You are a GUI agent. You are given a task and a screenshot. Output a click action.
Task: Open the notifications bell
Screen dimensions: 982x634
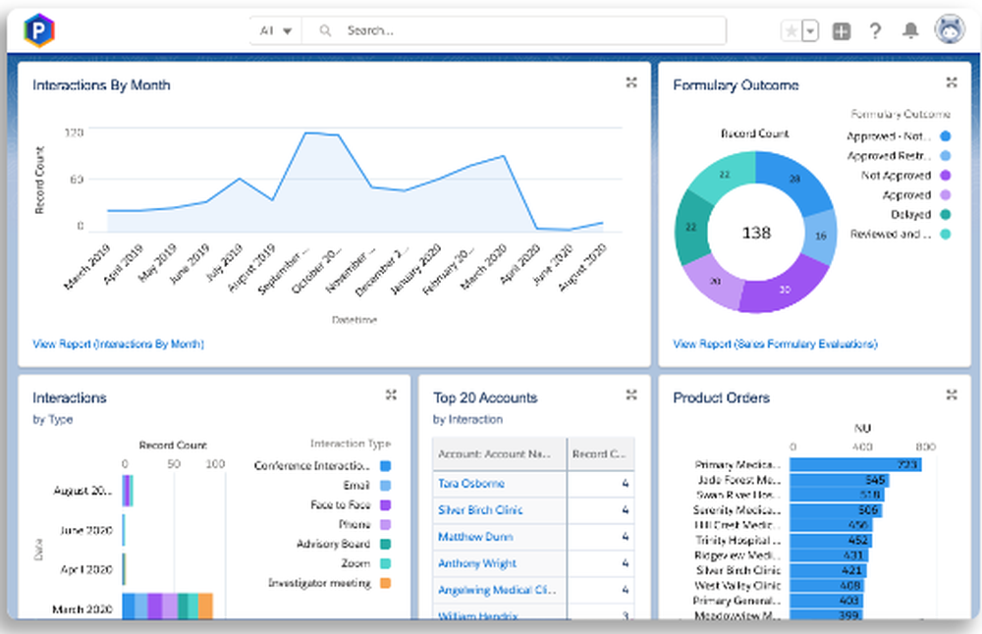910,30
